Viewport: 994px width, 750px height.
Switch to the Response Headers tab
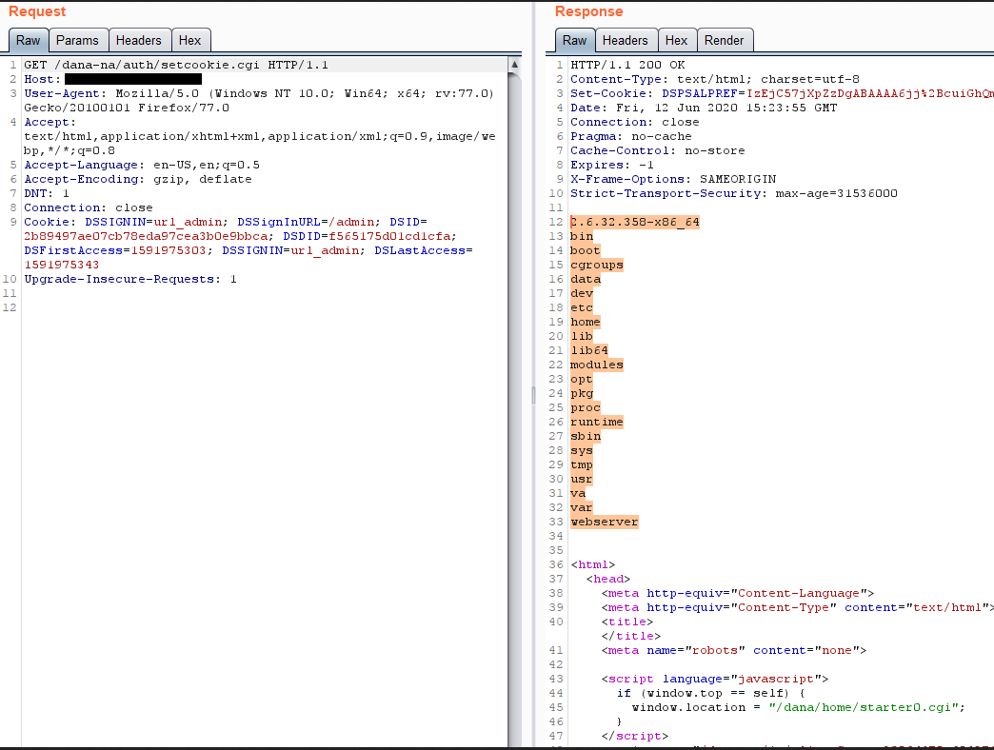point(625,40)
